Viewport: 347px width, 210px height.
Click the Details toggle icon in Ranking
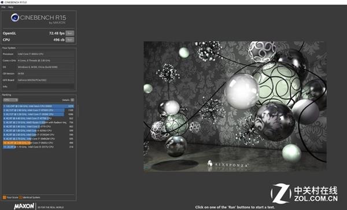click(72, 100)
